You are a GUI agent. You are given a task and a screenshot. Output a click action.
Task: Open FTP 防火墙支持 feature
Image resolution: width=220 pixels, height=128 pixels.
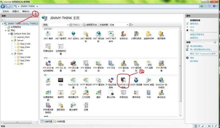(73, 66)
